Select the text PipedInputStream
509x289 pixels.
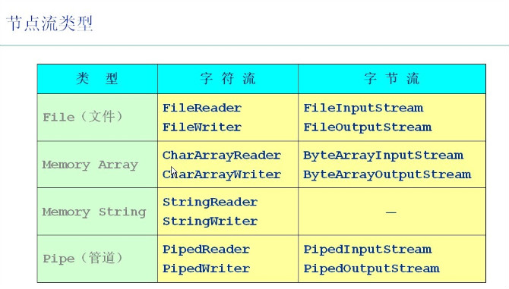368,250
